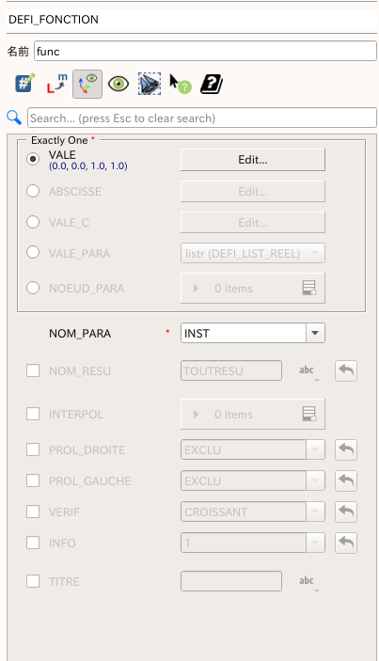The height and width of the screenshot is (661, 379).
Task: Reset NOM_RESU with the undo arrow
Action: tap(346, 371)
